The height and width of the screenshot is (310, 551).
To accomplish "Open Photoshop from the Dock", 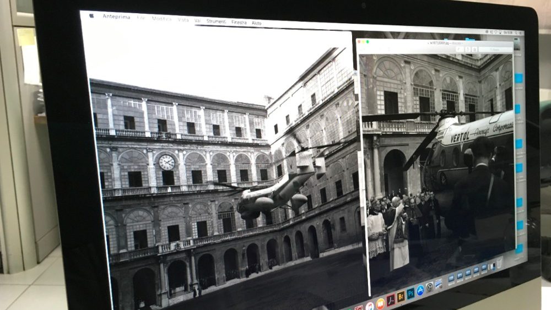I will coord(410,293).
